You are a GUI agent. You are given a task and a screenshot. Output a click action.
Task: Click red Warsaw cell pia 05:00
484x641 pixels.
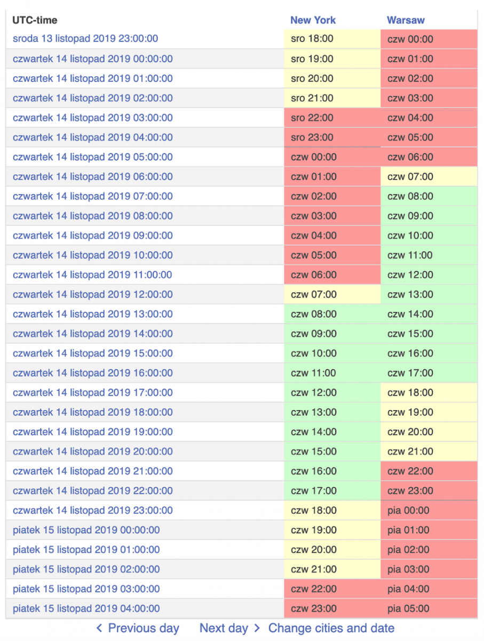(408, 609)
